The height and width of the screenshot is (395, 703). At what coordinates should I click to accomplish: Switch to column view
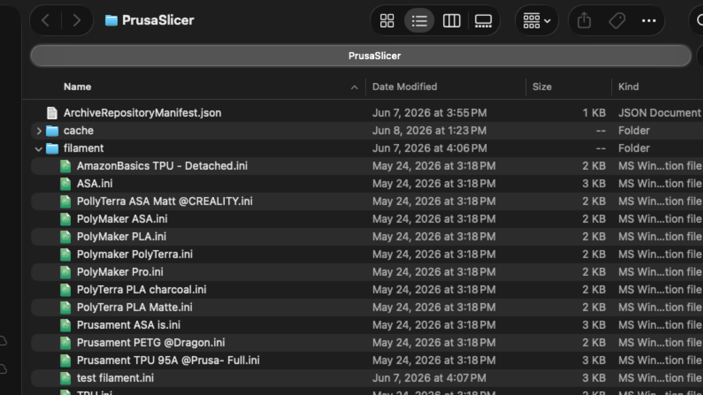pos(451,20)
